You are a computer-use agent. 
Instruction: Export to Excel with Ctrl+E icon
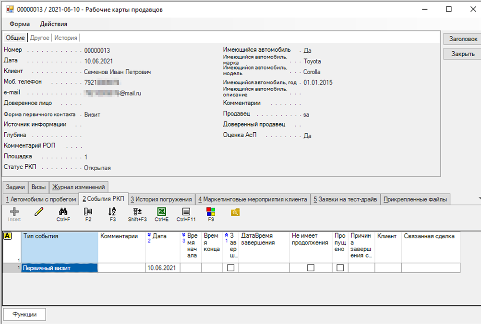click(162, 211)
